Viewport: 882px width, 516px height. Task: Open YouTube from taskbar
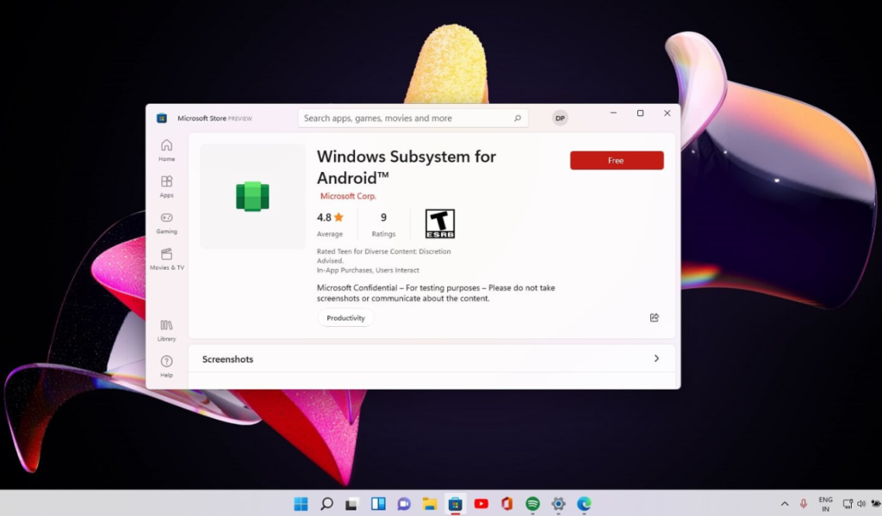[x=481, y=504]
